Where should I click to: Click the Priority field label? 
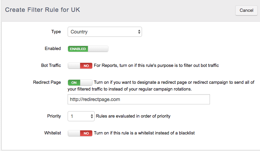coord(54,116)
